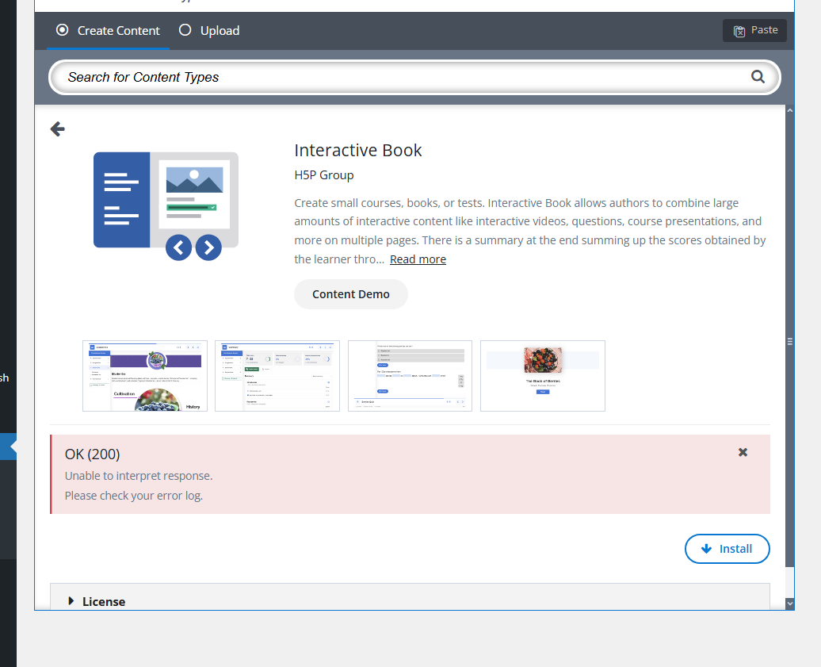Click scrollbar down arrow
821x667 pixels.
789,604
